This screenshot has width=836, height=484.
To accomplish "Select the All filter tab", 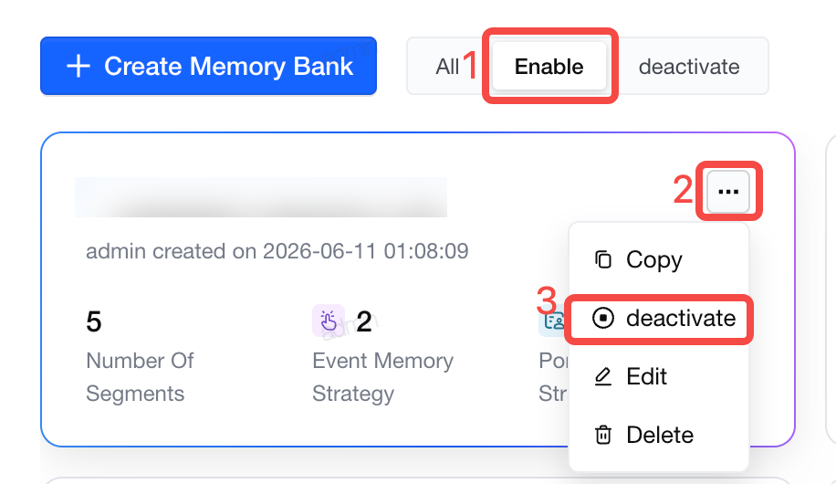I will (x=447, y=67).
